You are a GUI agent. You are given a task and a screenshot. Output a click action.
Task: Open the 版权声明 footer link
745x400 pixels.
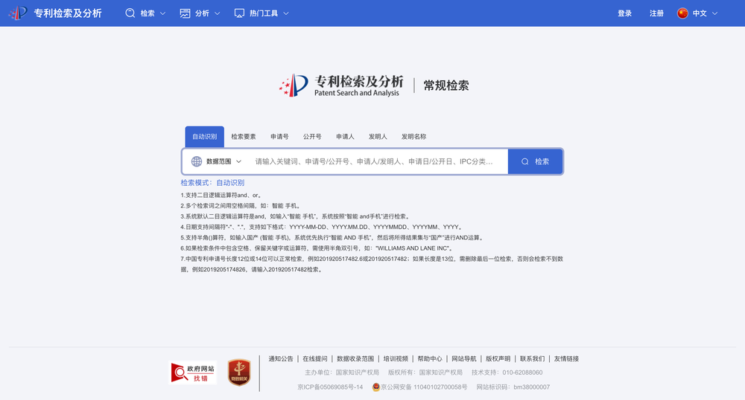pos(498,359)
